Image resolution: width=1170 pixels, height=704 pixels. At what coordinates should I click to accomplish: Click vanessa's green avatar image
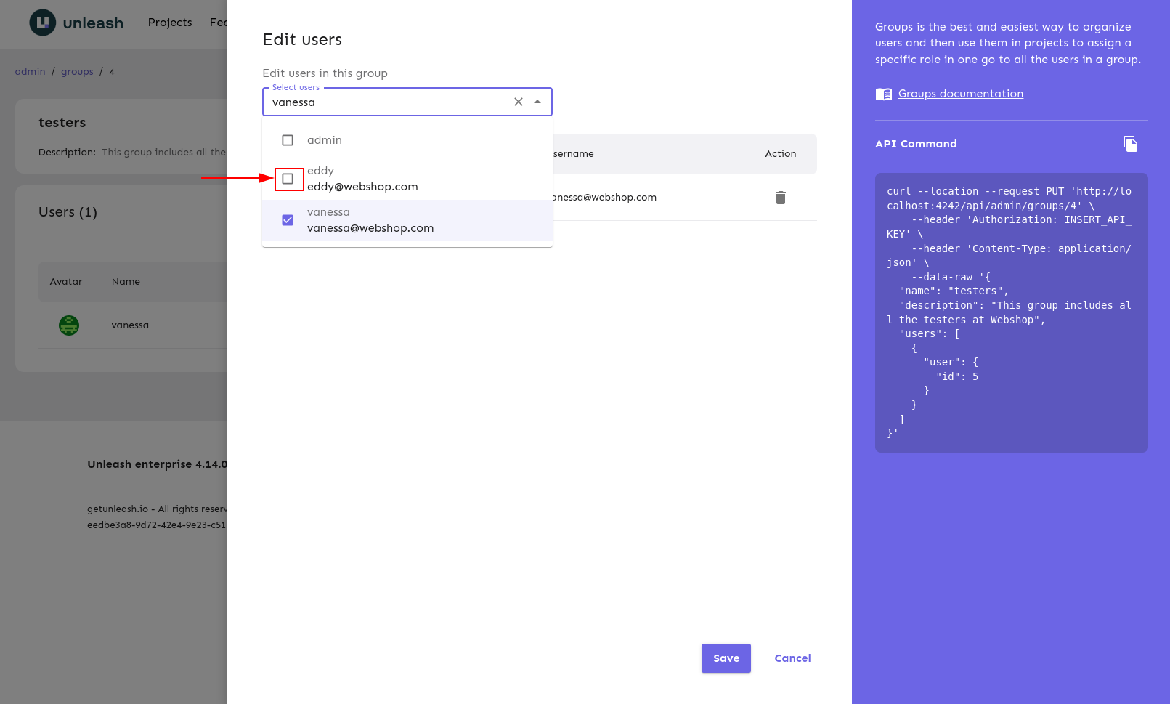tap(69, 325)
